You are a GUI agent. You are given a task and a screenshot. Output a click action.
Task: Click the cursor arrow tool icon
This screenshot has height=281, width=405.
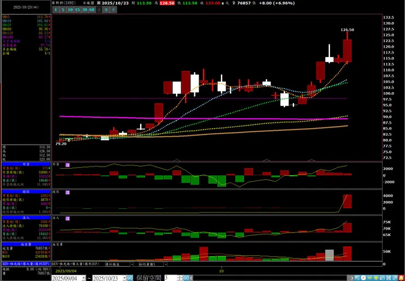click(x=357, y=278)
